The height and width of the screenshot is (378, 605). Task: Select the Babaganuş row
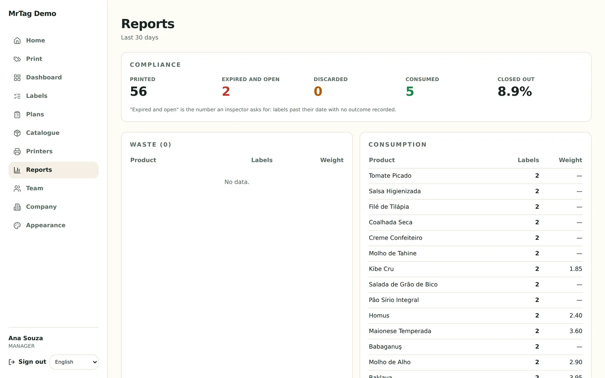[x=476, y=346]
